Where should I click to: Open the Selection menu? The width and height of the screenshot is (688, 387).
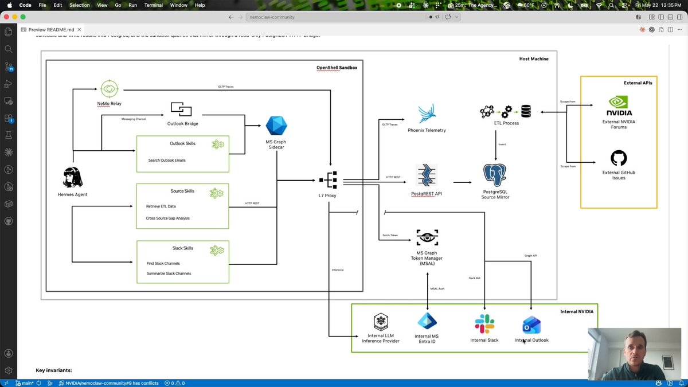click(79, 5)
